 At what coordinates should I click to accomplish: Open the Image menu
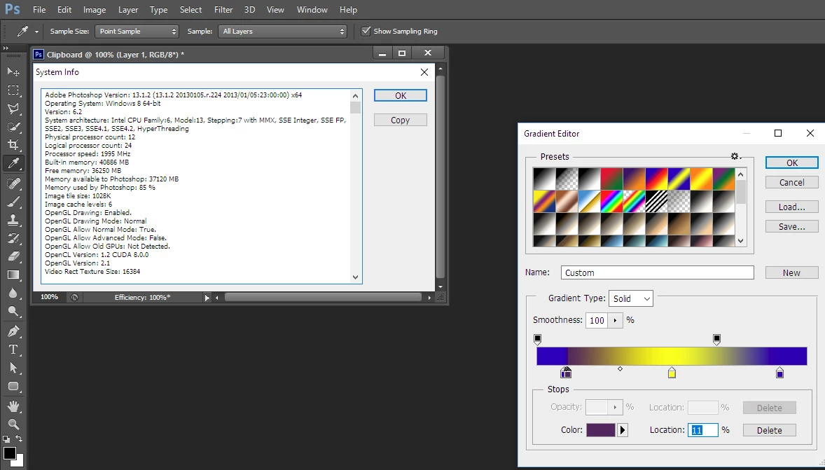coord(94,10)
